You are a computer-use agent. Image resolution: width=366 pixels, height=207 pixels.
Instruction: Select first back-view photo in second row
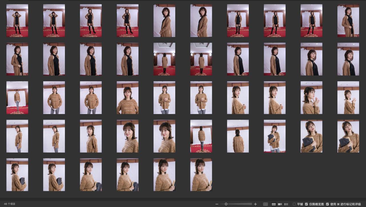(x=164, y=59)
